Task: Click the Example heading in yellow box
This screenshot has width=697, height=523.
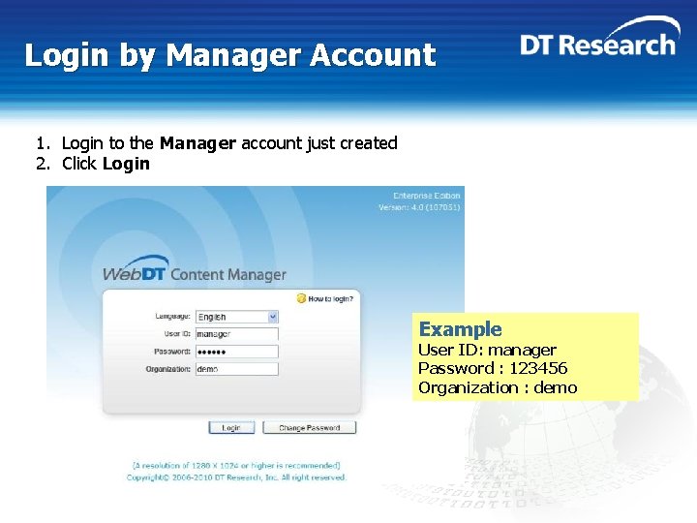Action: pos(460,329)
